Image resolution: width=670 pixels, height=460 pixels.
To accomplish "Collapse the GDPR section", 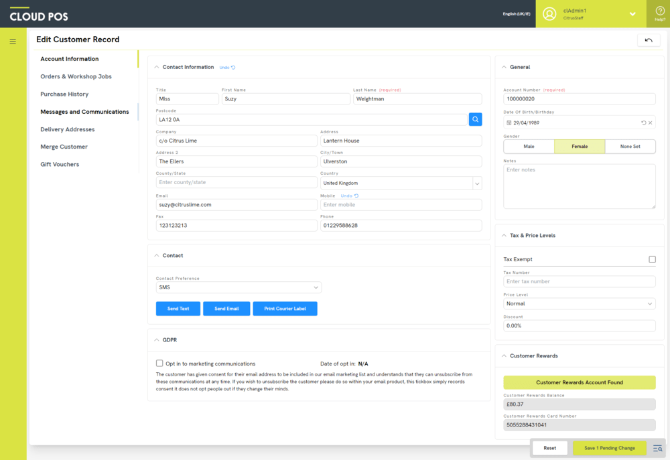I will 156,340.
